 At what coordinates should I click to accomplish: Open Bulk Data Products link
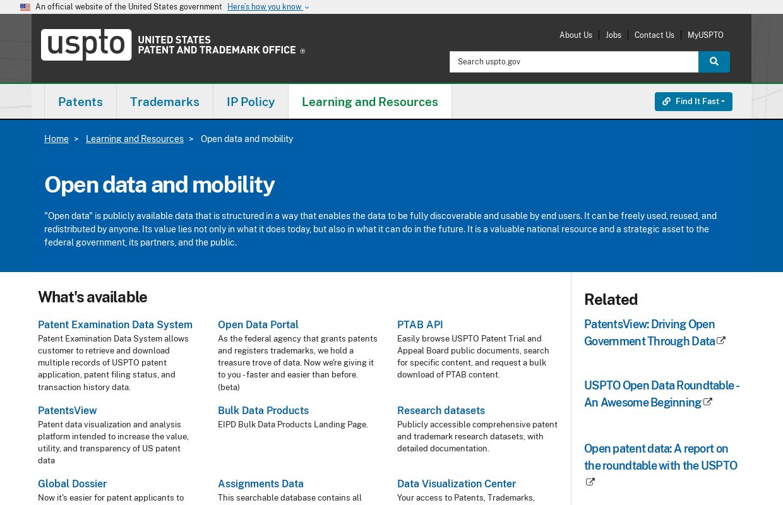click(263, 410)
